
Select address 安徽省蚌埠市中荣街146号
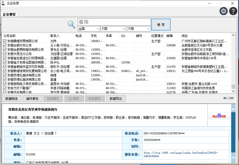click(x=199, y=58)
